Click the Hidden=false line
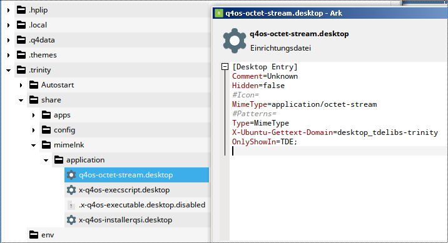 (x=258, y=86)
